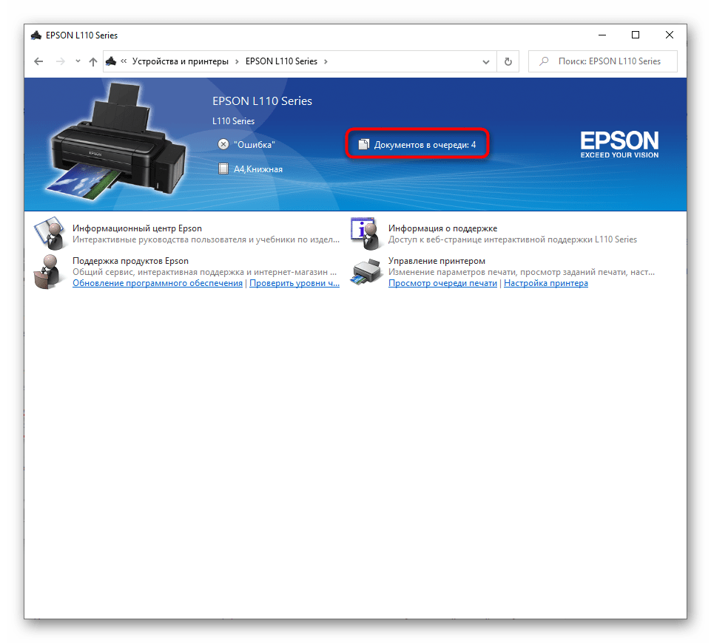The width and height of the screenshot is (711, 643).
Task: Open the "Настройка принтера" link
Action: [x=546, y=283]
